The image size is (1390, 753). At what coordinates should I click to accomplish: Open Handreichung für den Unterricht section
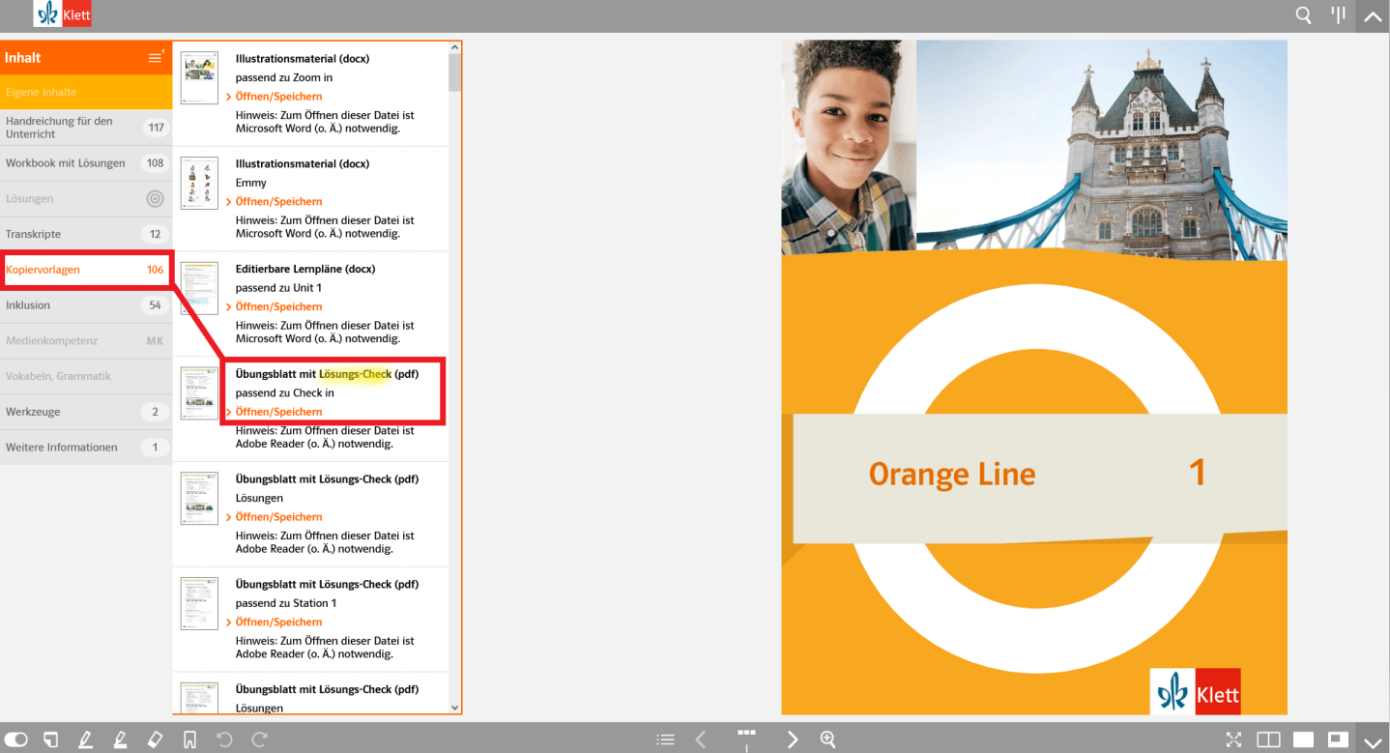[86, 128]
